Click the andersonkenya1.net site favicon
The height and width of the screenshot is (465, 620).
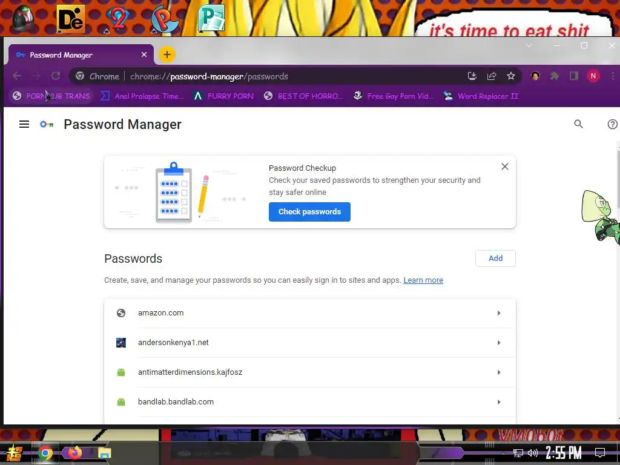coord(121,343)
